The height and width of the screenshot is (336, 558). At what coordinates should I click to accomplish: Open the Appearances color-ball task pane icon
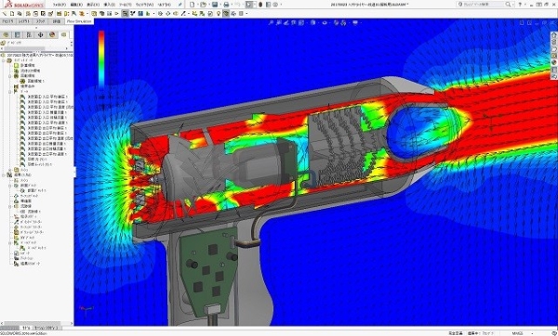[554, 62]
